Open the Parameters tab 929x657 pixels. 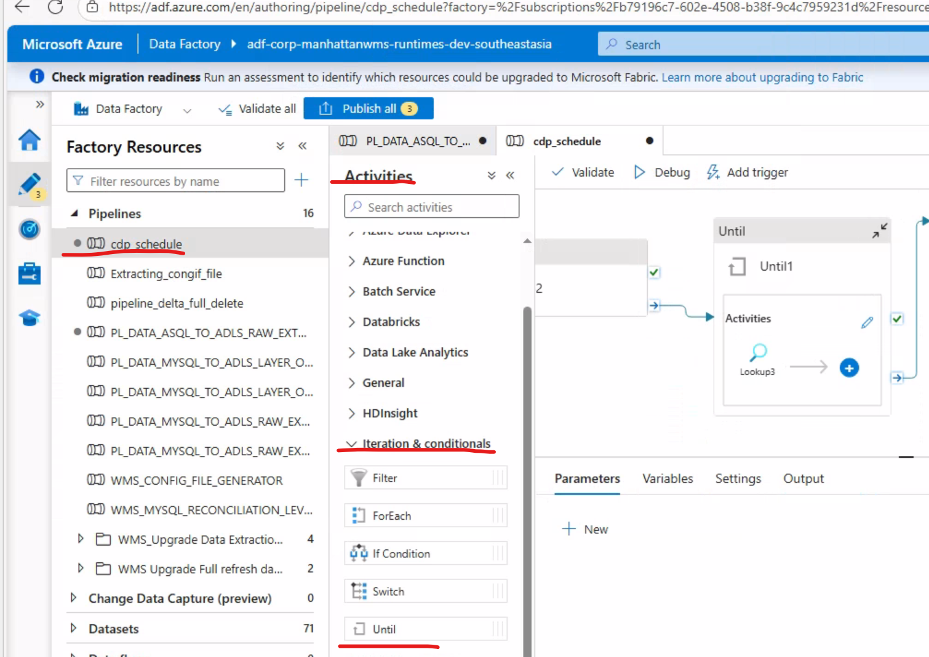pos(587,479)
